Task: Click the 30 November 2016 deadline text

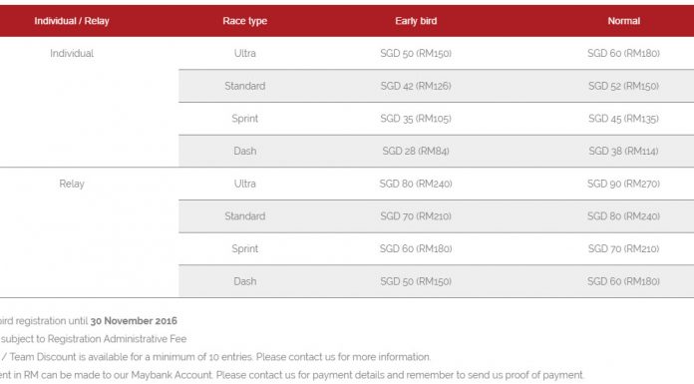Action: point(134,320)
